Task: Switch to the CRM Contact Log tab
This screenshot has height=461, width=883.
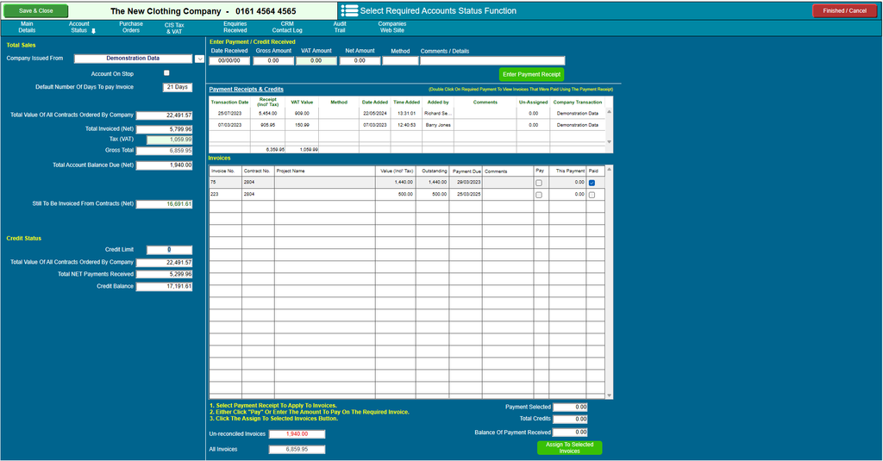Action: click(287, 27)
